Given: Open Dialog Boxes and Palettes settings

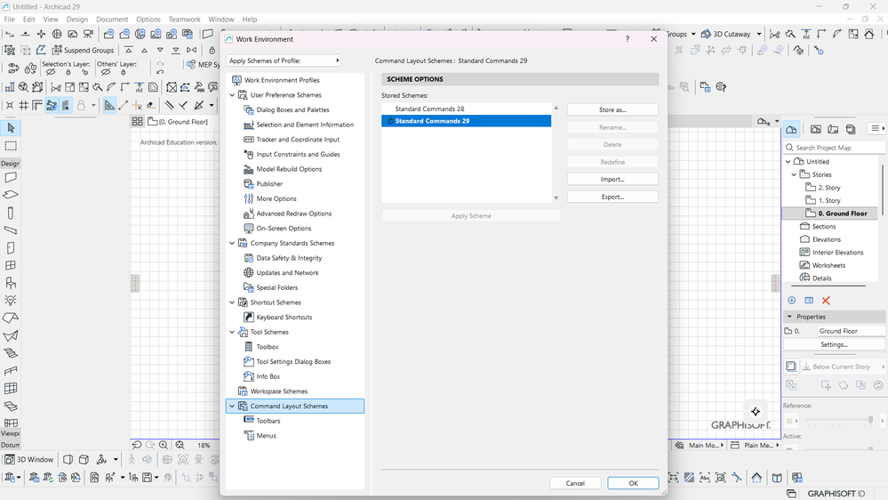Looking at the screenshot, I should click(292, 110).
